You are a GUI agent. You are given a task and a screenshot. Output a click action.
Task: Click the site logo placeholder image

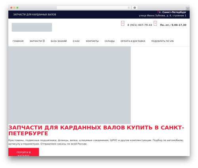click(x=32, y=27)
